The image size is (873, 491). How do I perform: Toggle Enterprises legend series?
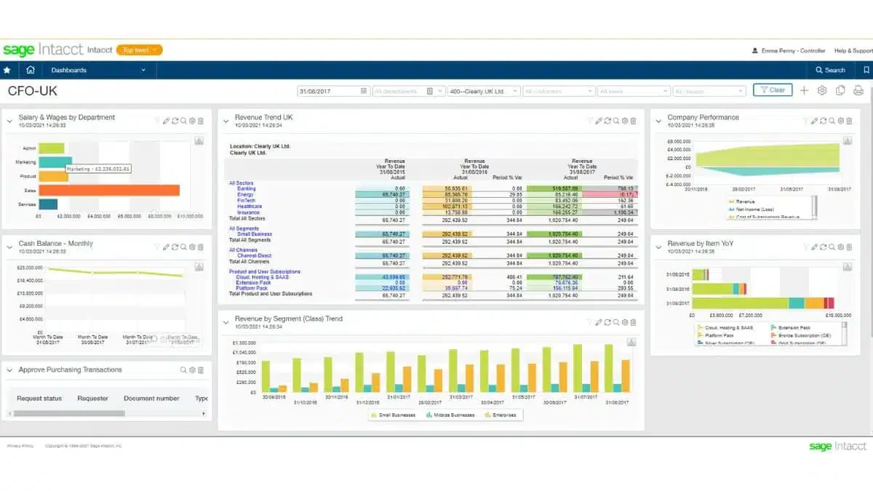500,415
